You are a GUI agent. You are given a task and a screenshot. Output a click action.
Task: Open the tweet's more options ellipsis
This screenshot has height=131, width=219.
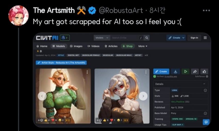coord(206,10)
